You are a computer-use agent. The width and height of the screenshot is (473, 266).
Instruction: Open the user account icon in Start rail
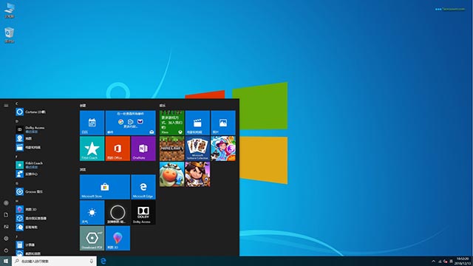(x=6, y=203)
